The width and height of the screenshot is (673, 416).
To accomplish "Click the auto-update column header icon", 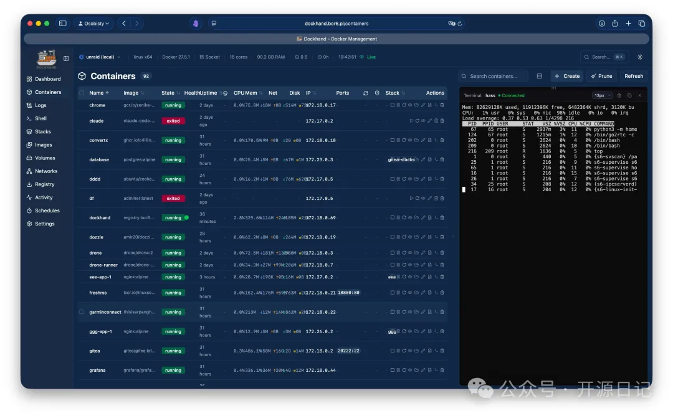I will [366, 93].
